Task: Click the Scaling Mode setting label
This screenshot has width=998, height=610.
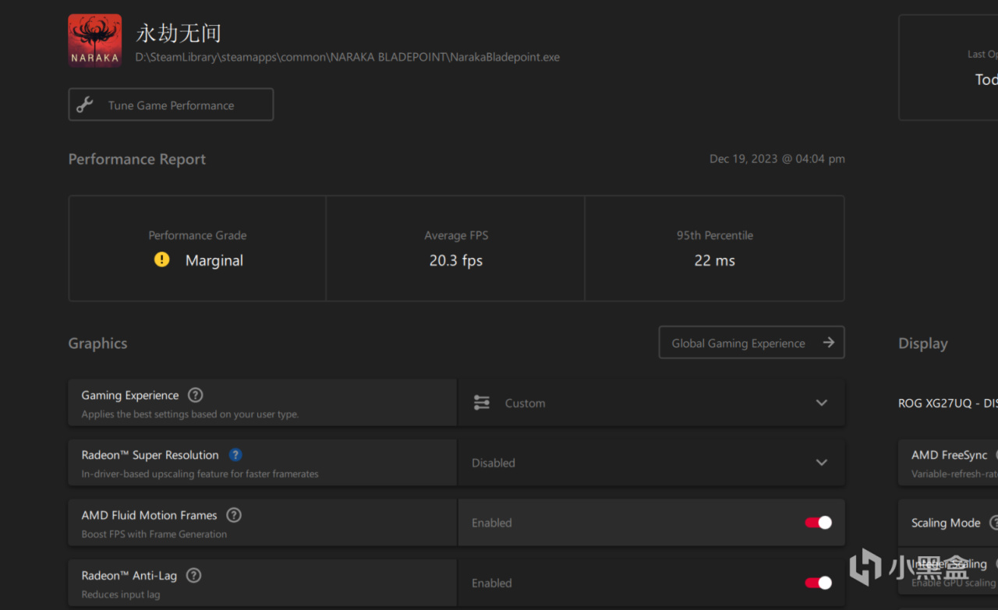Action: 946,523
